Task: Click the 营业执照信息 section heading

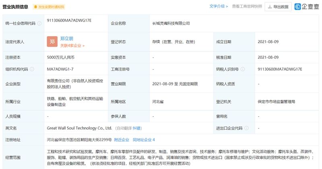Action: 15,7
